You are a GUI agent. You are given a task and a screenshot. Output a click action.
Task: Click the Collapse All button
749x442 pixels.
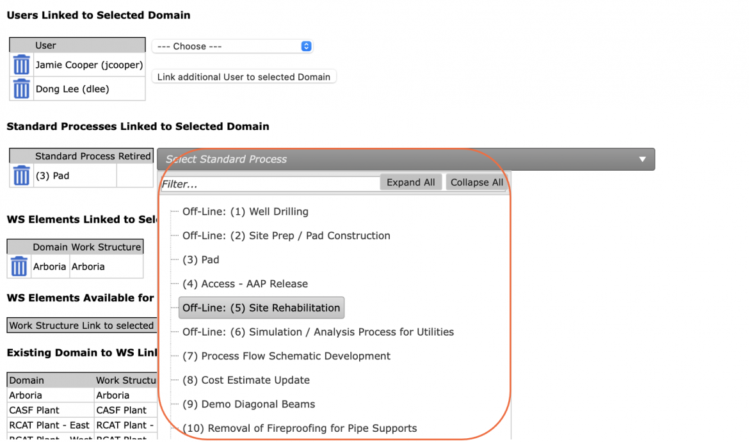point(476,182)
